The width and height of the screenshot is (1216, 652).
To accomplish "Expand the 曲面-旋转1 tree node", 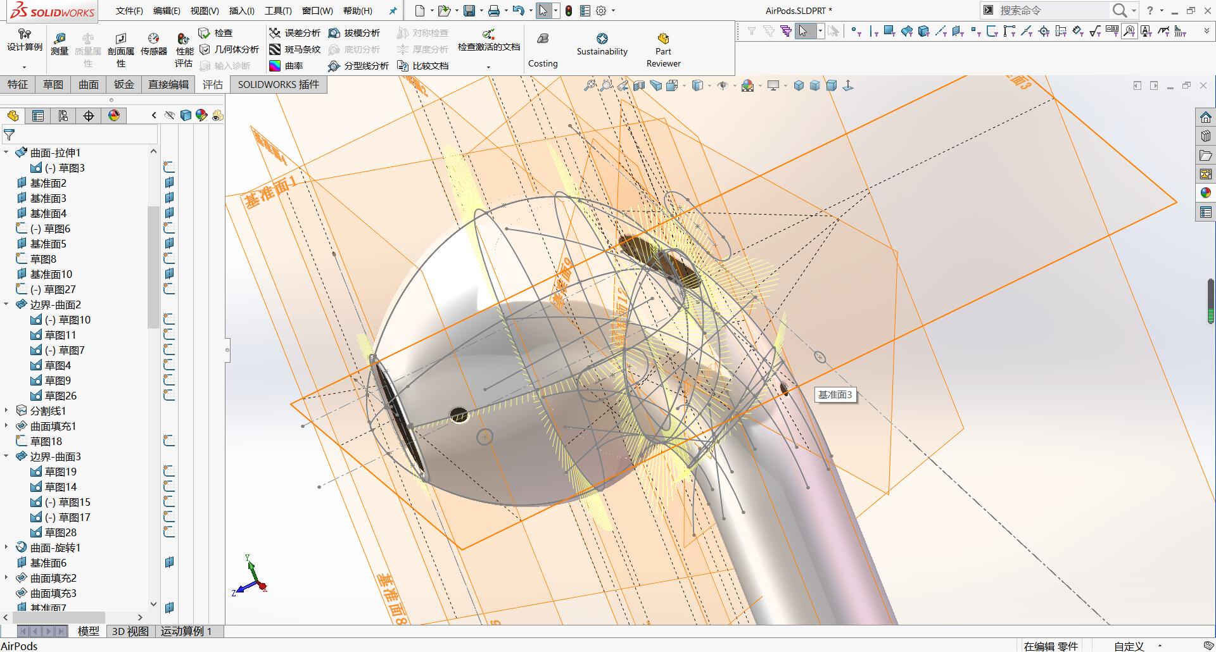I will click(x=6, y=548).
